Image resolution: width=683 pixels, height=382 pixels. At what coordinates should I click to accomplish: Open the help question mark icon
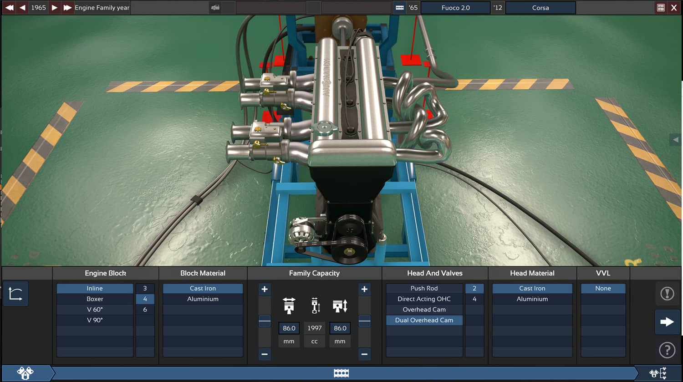tap(667, 350)
